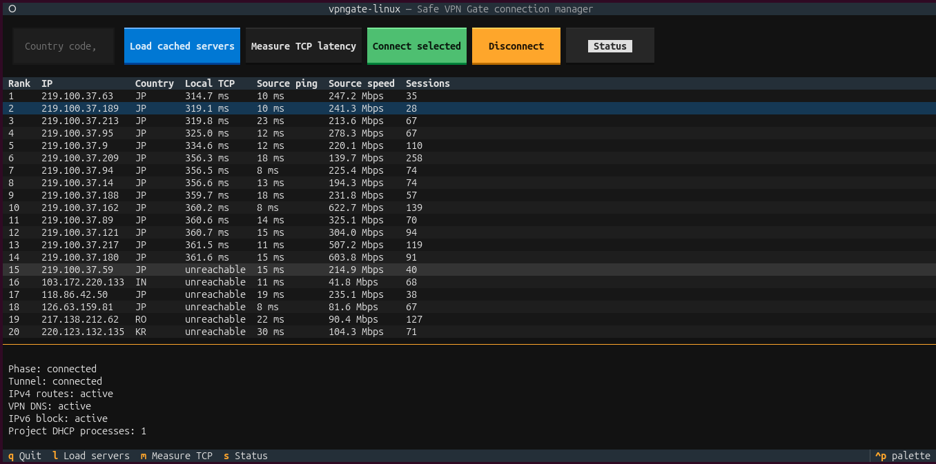Screen dimensions: 936x464
Task: Click the circle icon in the title bar
Action: pyautogui.click(x=12, y=9)
